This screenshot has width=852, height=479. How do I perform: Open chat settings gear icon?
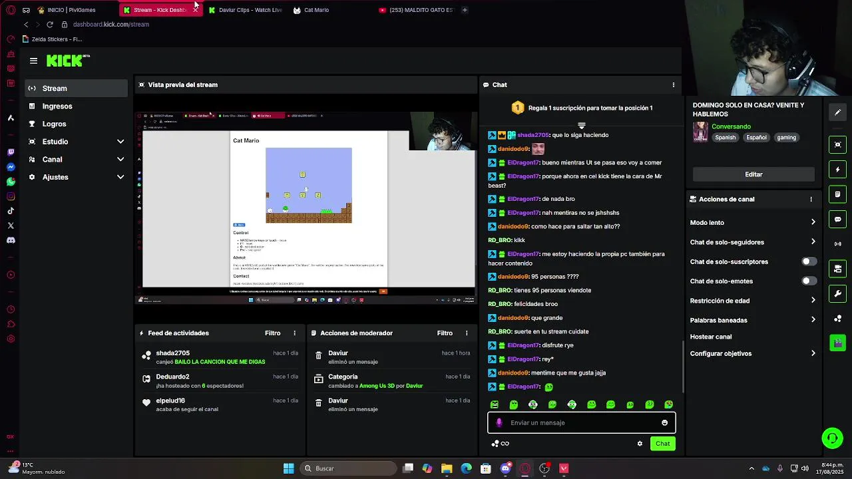pos(640,444)
